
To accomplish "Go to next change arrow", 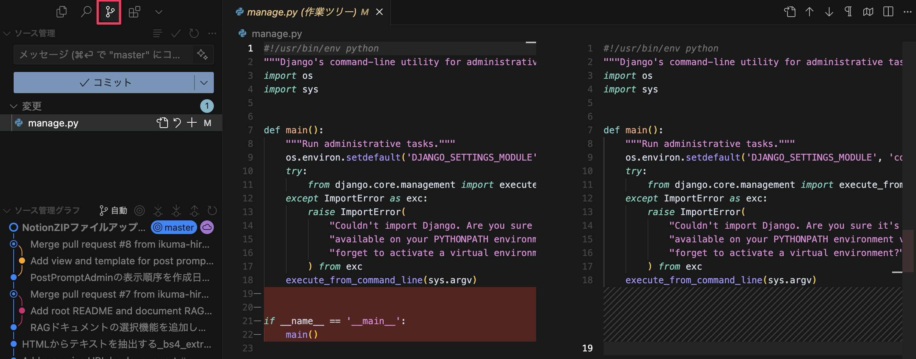I will [829, 12].
